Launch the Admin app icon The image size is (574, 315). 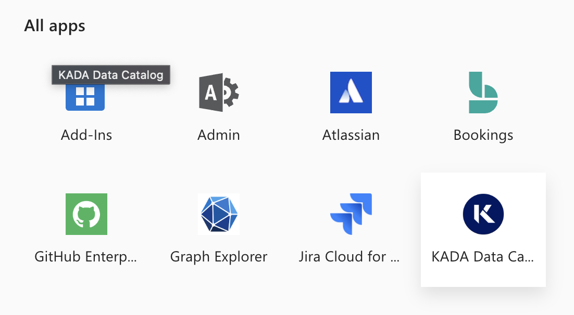218,92
